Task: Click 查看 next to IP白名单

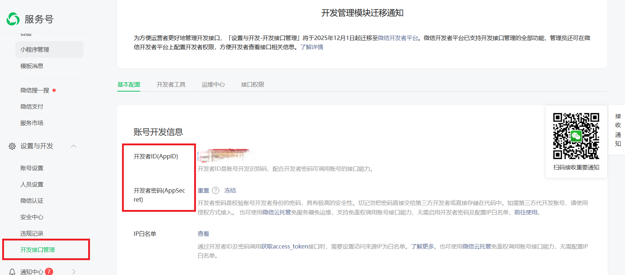Action: (x=203, y=234)
